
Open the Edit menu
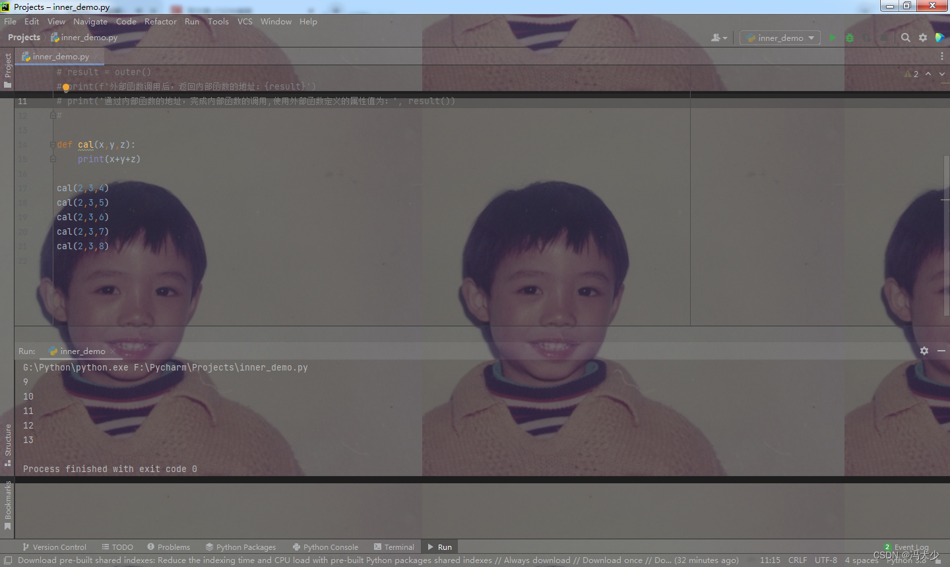click(x=32, y=21)
